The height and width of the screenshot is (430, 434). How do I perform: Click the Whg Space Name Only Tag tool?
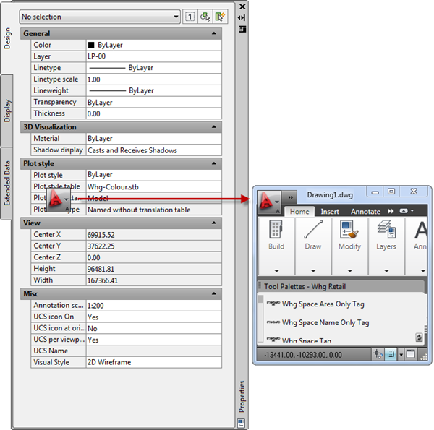click(325, 322)
